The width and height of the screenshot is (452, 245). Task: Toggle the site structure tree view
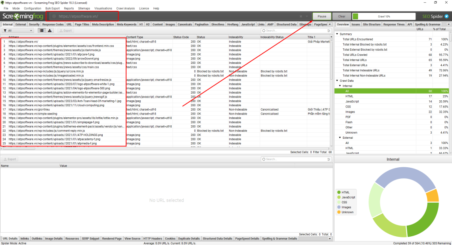point(50,31)
